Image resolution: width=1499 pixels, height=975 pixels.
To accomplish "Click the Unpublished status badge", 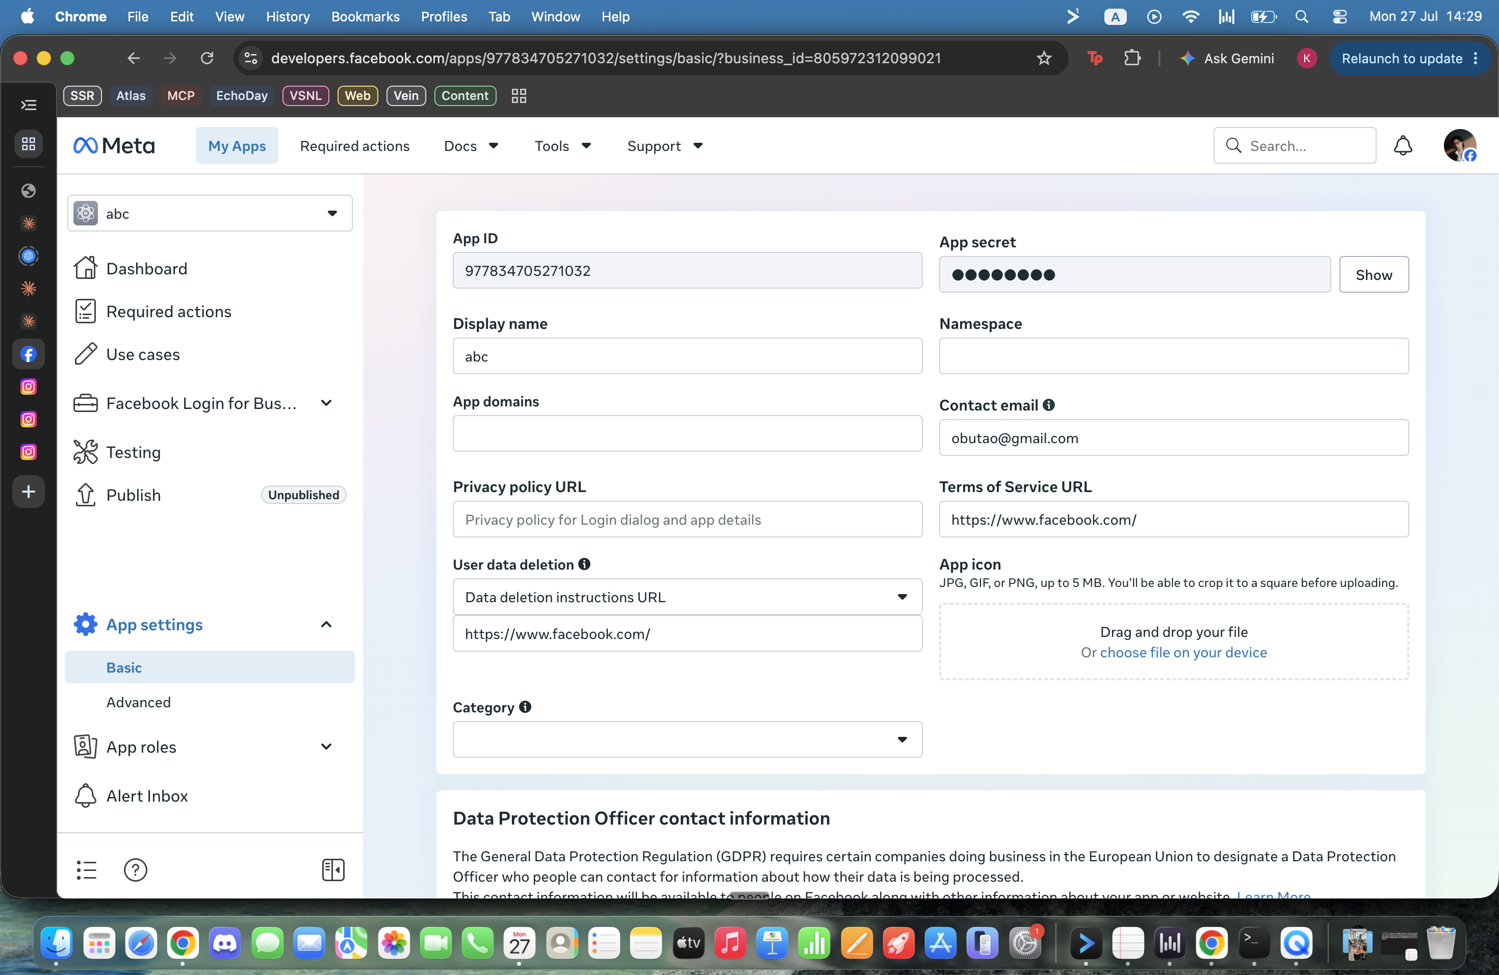I will point(303,495).
